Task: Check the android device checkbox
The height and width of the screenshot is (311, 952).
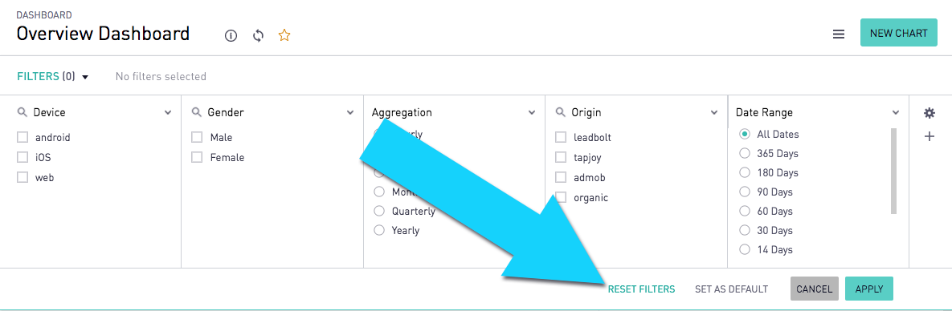Action: tap(22, 137)
